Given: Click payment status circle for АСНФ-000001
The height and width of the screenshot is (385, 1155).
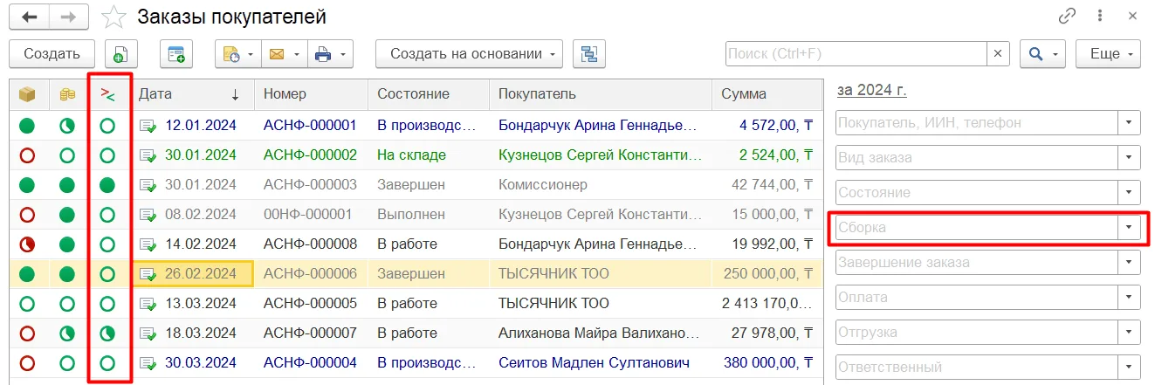Looking at the screenshot, I should (x=67, y=126).
